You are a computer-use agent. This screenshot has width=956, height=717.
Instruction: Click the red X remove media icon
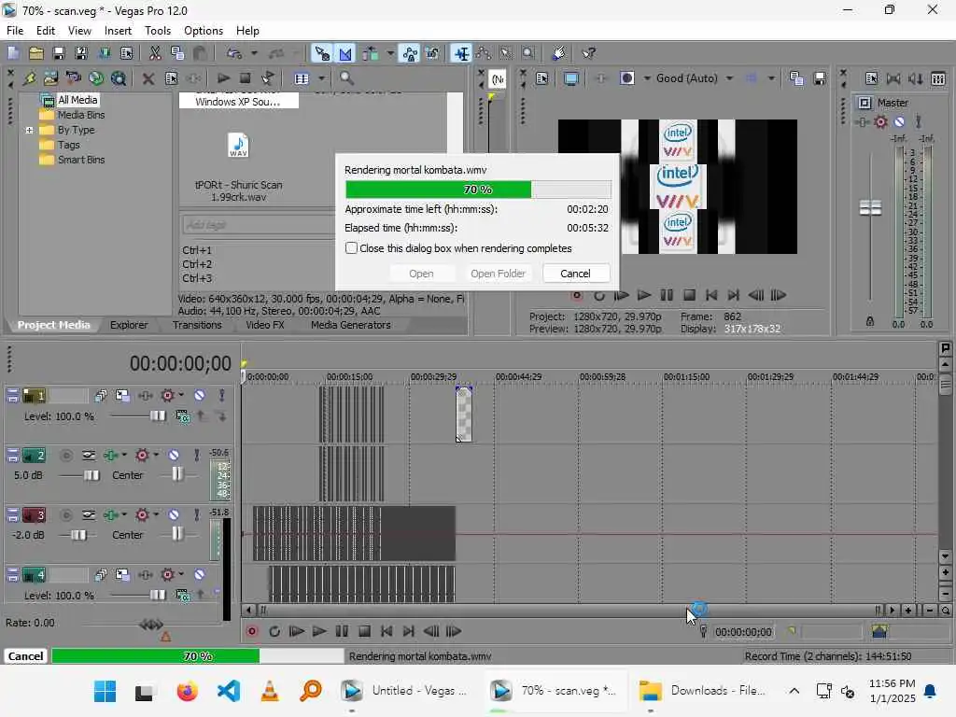[148, 78]
